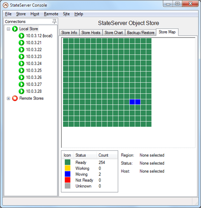Image resolution: width=201 pixels, height=208 pixels.
Task: Click left blue Moving region in map
Action: point(132,102)
